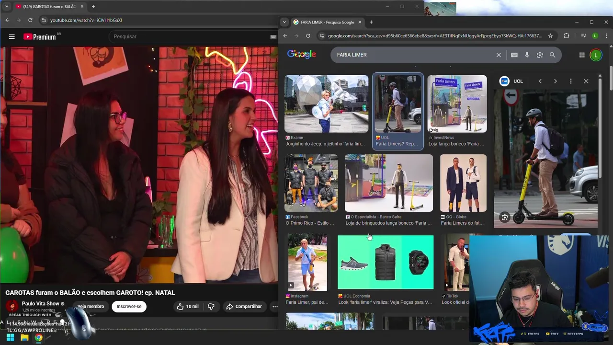
Task: Open new tab in Google browser window
Action: pos(371,22)
